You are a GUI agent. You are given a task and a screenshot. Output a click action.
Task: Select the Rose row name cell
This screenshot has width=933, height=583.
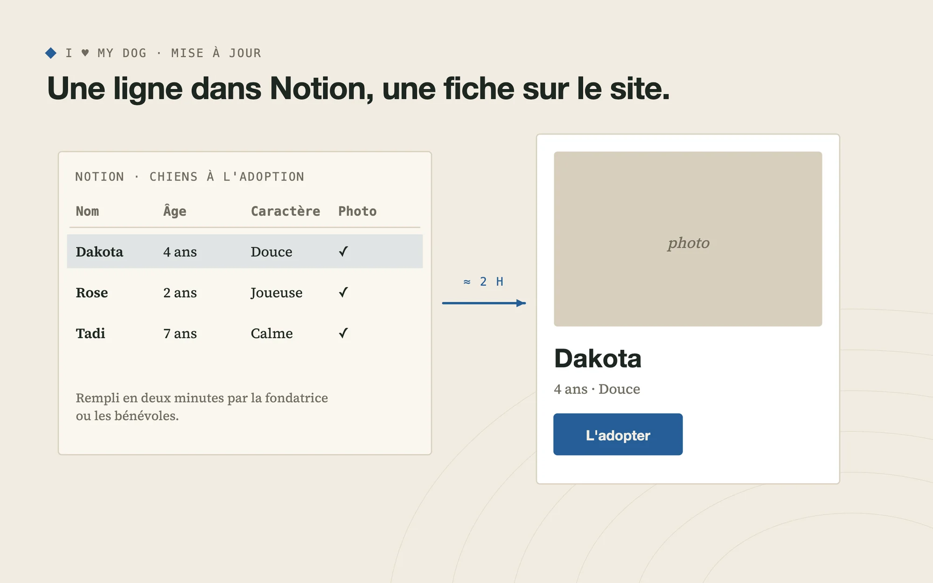pyautogui.click(x=92, y=292)
